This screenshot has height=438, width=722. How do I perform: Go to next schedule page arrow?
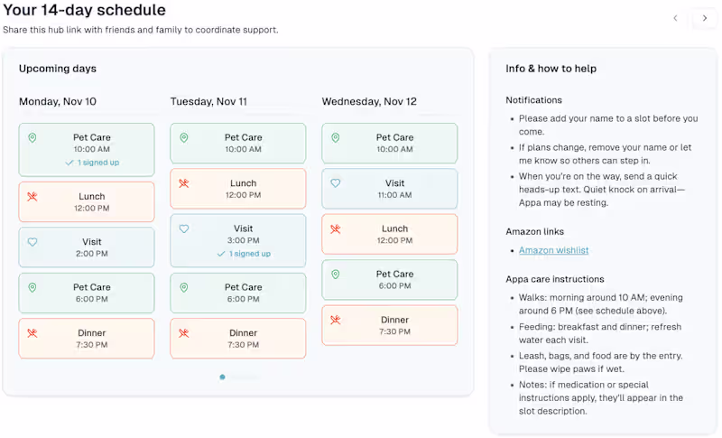(705, 18)
